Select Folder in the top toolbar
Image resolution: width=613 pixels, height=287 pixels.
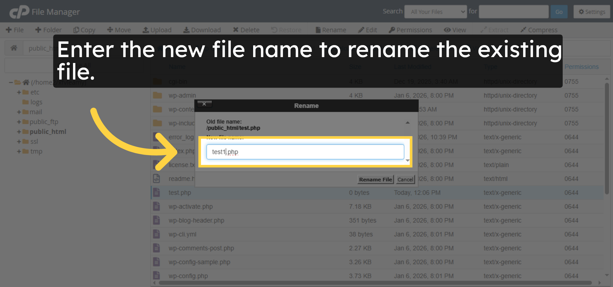point(48,30)
